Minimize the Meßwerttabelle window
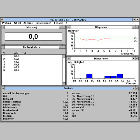The image size is (140, 140). [x=60, y=47]
